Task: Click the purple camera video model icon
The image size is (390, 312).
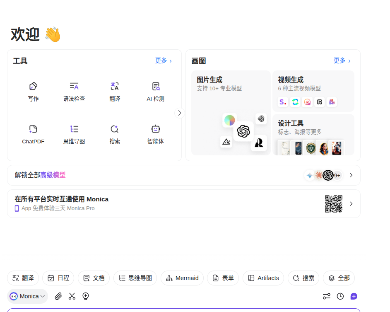Action: (x=332, y=102)
